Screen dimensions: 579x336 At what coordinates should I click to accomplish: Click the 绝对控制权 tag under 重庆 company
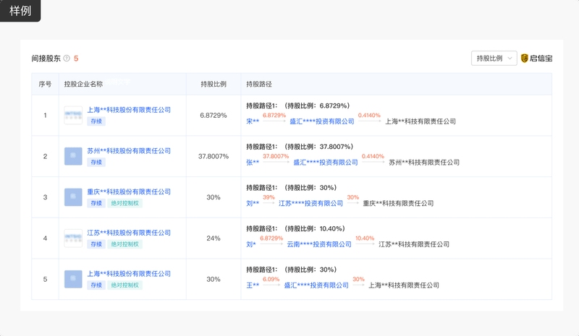(125, 203)
